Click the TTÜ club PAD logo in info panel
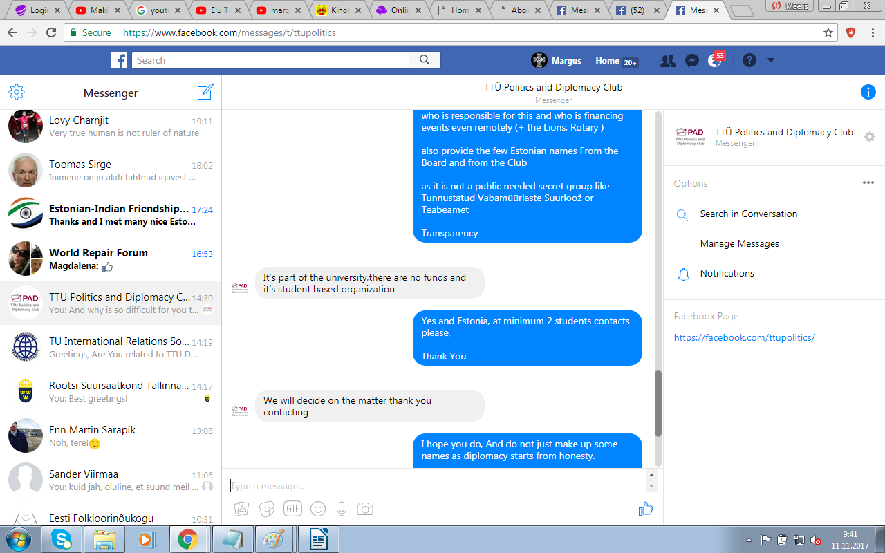The height and width of the screenshot is (553, 885). pyautogui.click(x=690, y=136)
